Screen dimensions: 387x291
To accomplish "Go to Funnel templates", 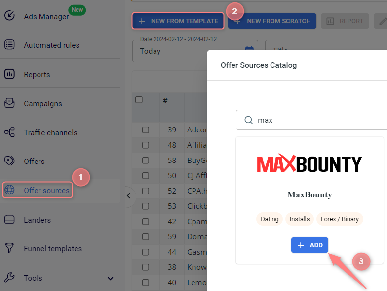I will click(53, 248).
